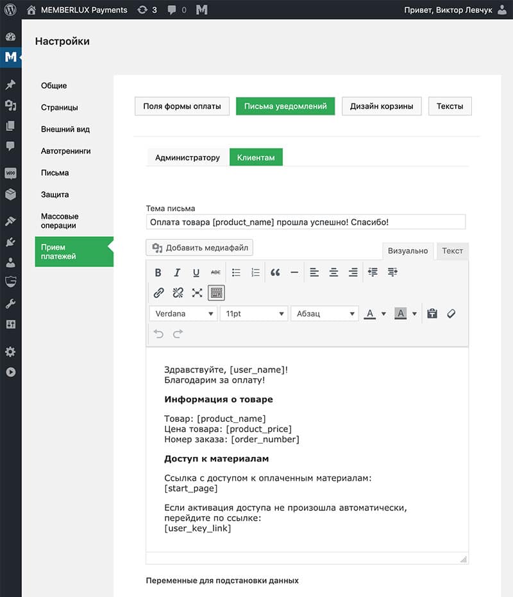The image size is (513, 597).
Task: Switch to the Администратору tab
Action: click(x=187, y=157)
